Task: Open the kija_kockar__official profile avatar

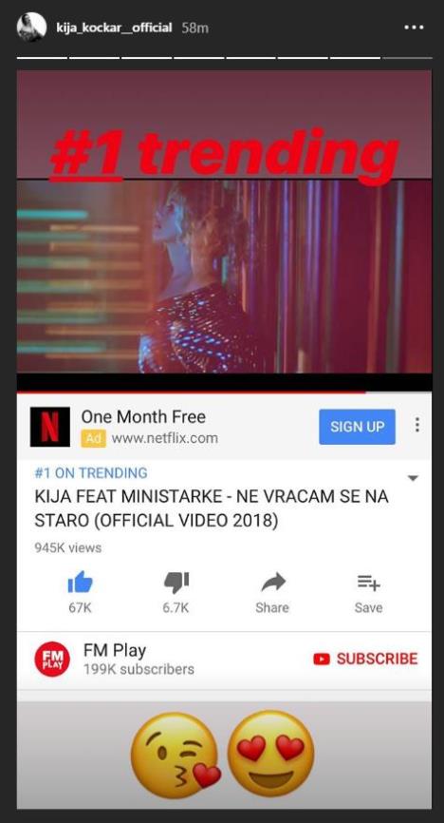Action: click(x=31, y=28)
